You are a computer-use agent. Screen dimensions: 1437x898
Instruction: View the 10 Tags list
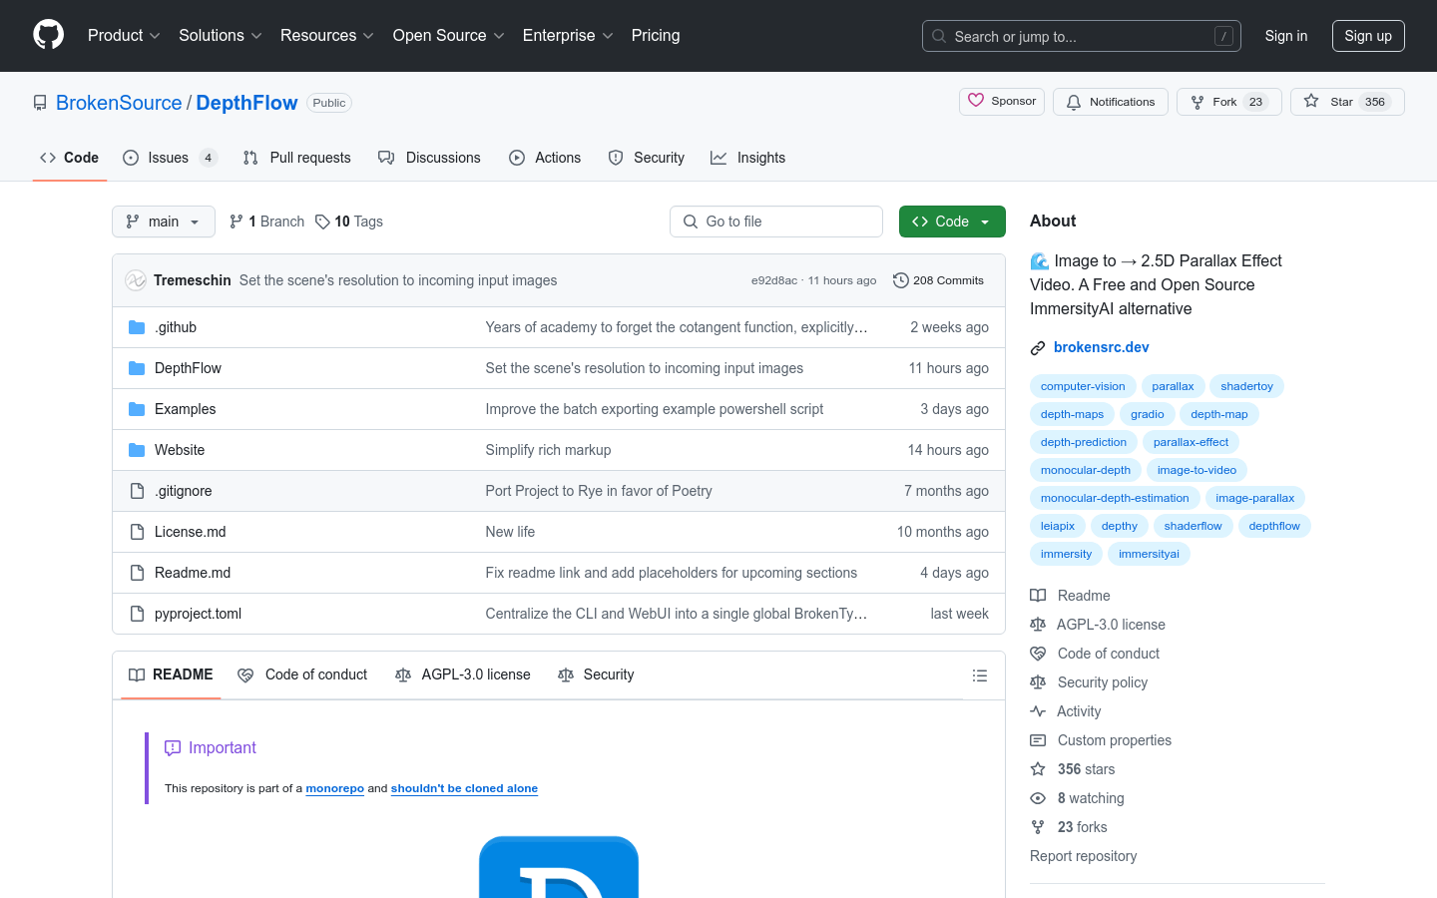[x=349, y=222]
